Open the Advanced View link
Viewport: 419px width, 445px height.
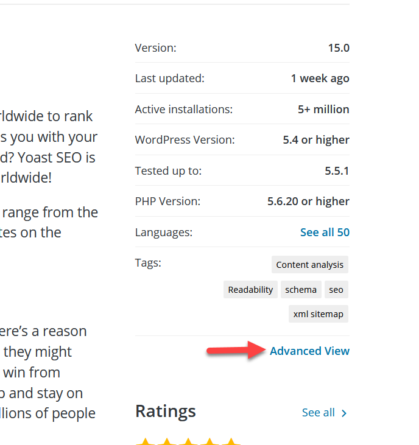click(x=309, y=351)
